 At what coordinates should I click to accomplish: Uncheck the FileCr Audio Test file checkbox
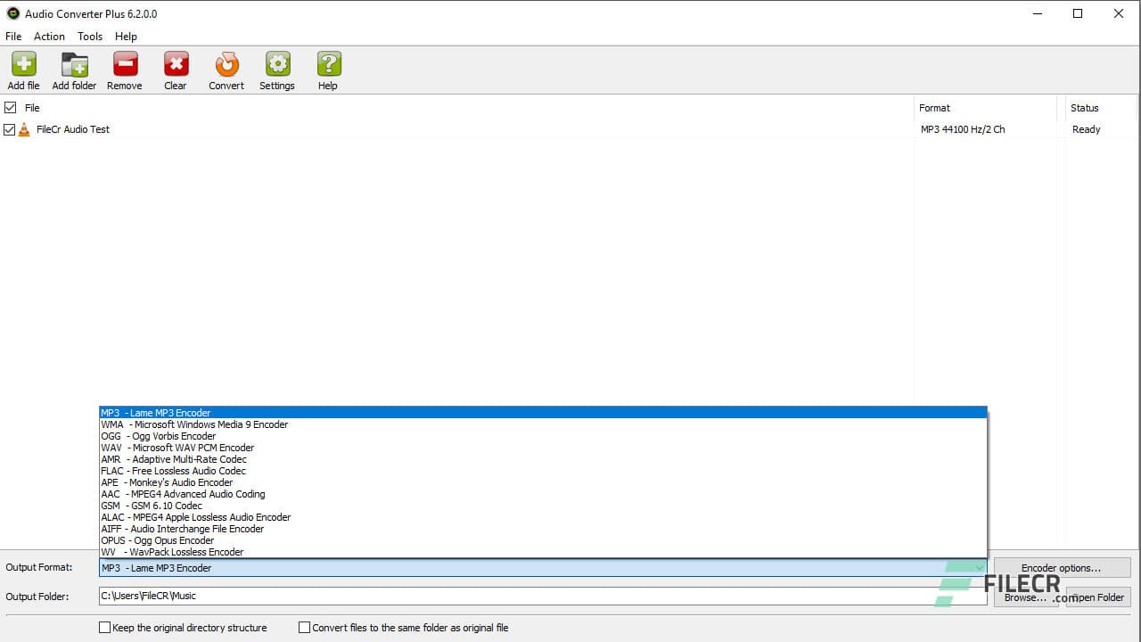(x=9, y=129)
